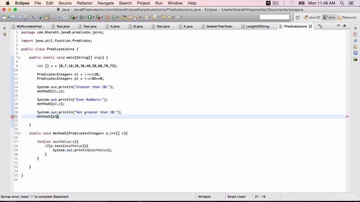
Task: Click the Print toolbar icon
Action: point(25,17)
